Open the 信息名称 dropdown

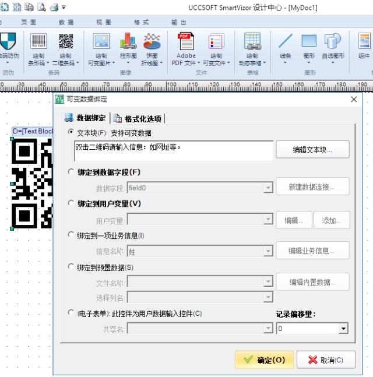tap(268, 251)
